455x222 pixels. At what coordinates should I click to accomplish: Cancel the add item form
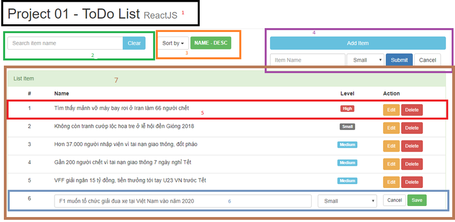pyautogui.click(x=427, y=60)
